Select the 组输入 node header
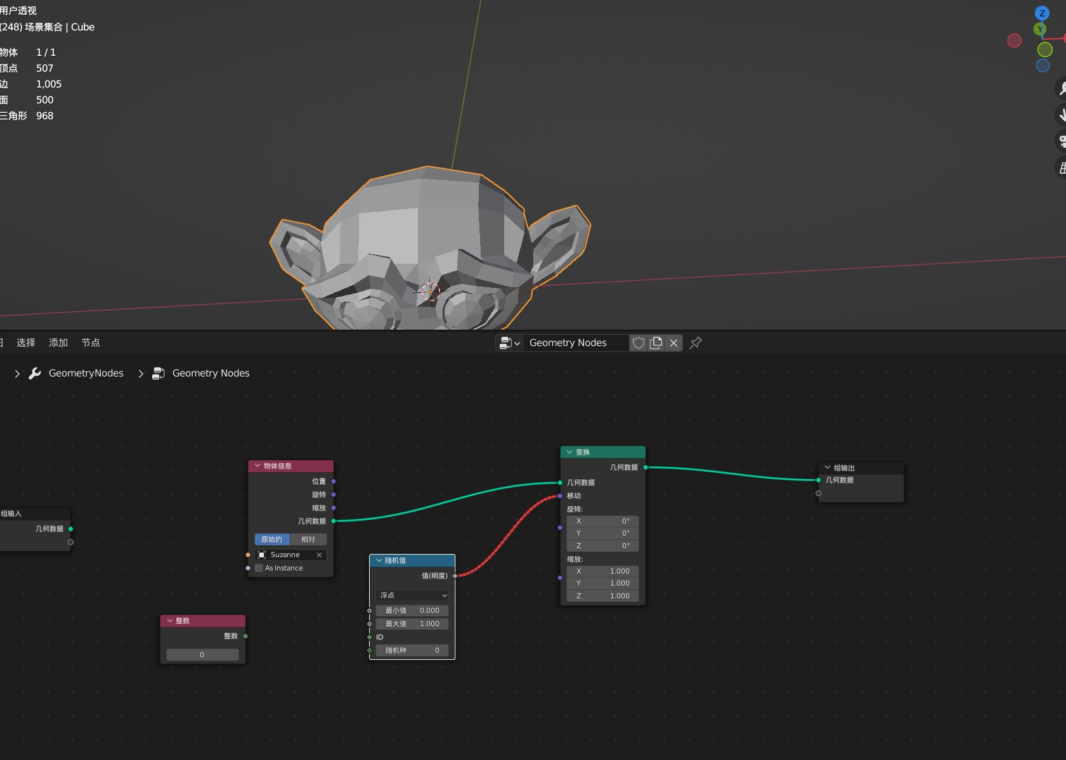The image size is (1066, 760). (x=35, y=513)
